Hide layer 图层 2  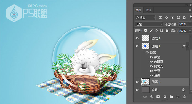coord(137,38)
